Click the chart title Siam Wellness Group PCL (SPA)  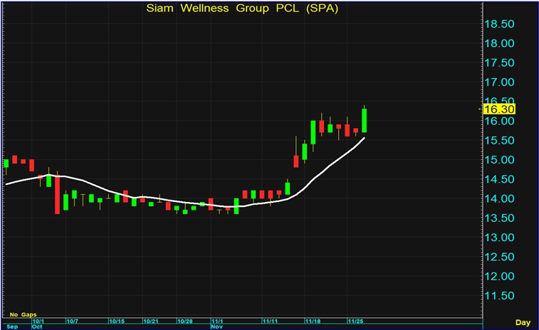click(x=242, y=9)
